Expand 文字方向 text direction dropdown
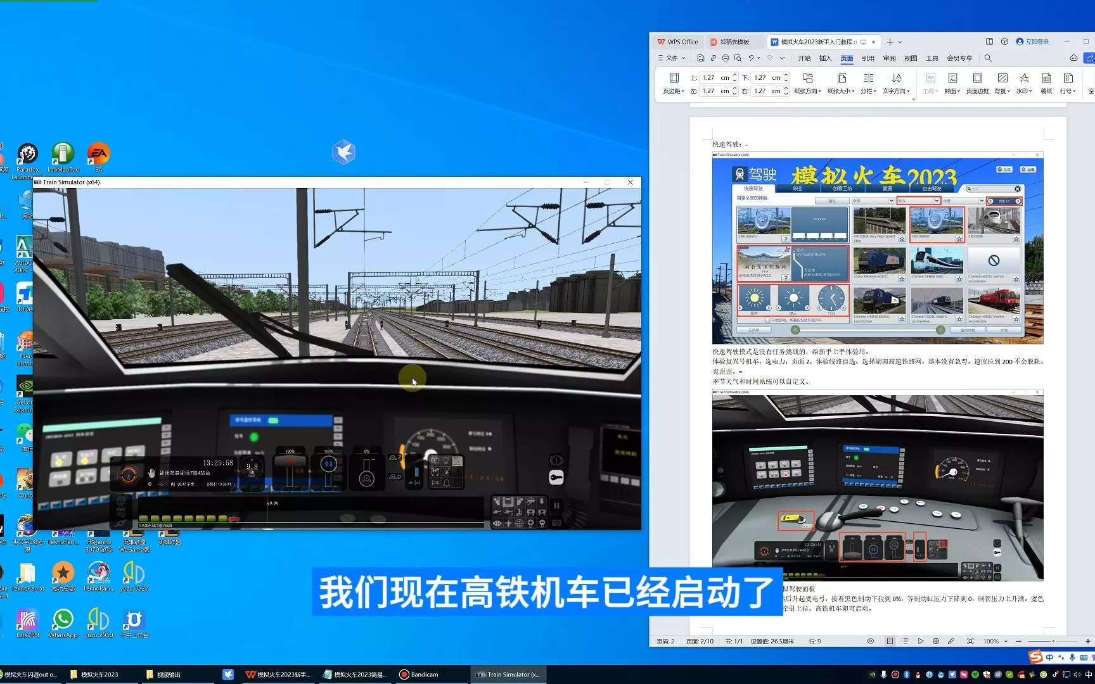The height and width of the screenshot is (684, 1095). click(x=896, y=91)
